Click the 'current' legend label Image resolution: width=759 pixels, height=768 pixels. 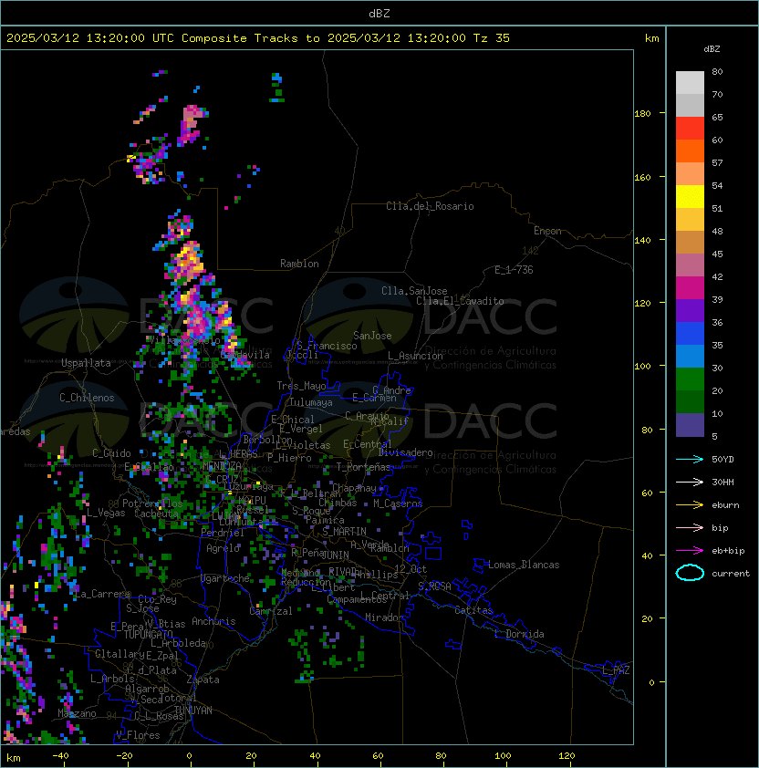click(731, 574)
